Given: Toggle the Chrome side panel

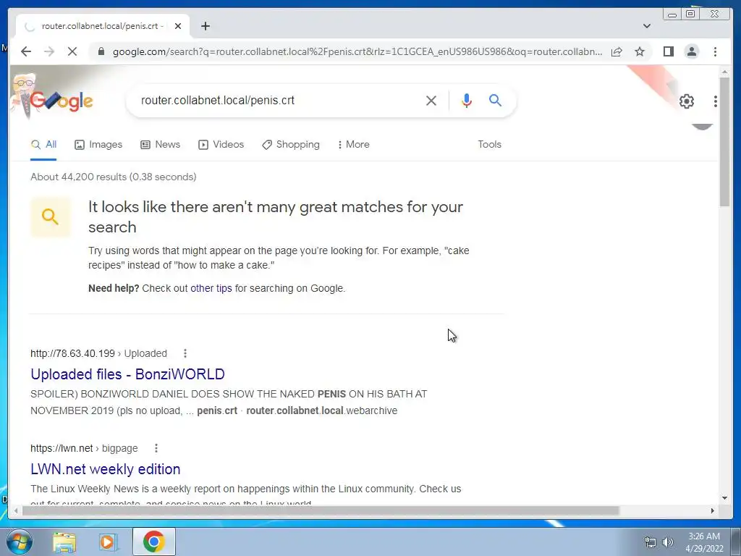Looking at the screenshot, I should tap(668, 51).
